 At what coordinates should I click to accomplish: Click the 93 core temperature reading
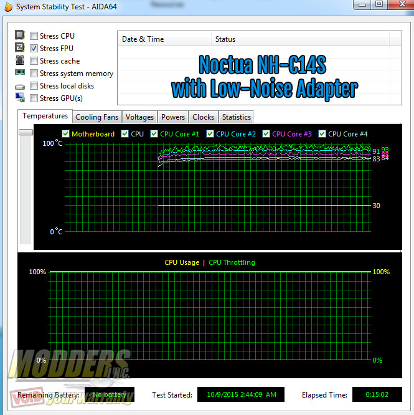tap(385, 150)
